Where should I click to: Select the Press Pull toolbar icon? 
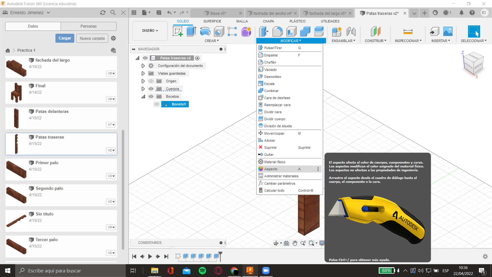point(263,32)
